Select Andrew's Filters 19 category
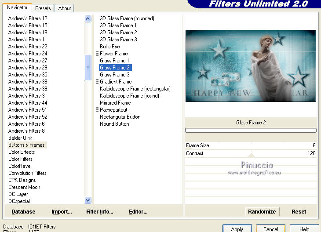Image resolution: width=321 pixels, height=232 pixels. 28,33
